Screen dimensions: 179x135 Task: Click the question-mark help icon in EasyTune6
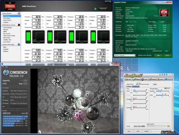point(164,75)
